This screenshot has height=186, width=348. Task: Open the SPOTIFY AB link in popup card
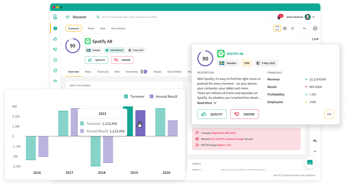pos(235,54)
